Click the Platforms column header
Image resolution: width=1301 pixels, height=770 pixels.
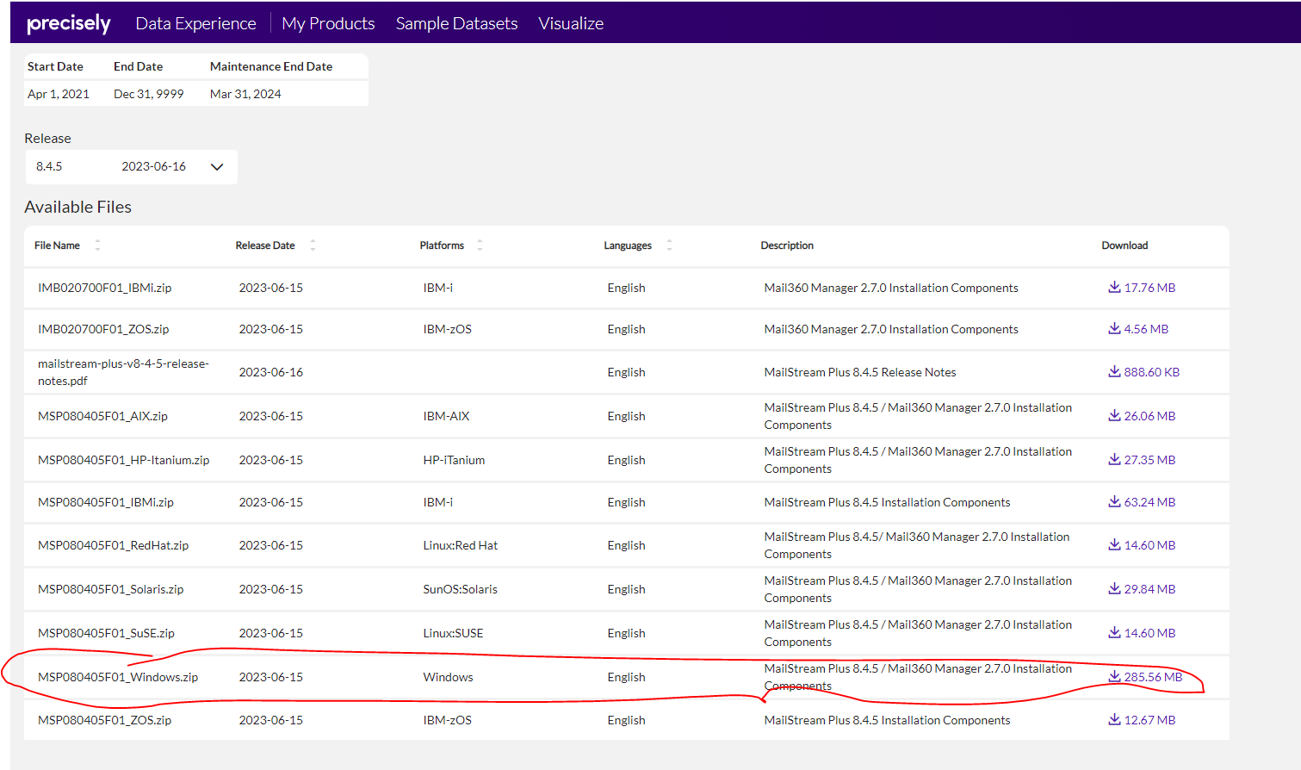click(442, 245)
